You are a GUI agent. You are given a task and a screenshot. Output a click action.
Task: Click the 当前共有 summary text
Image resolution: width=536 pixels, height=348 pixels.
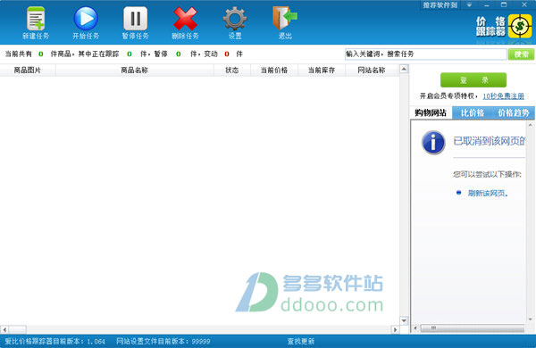click(19, 54)
